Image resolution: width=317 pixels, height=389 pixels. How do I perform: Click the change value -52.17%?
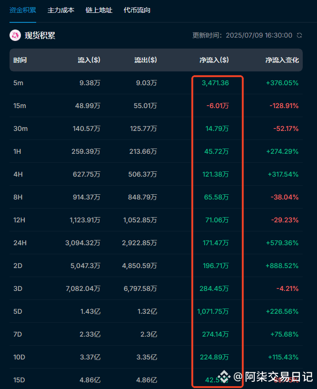point(286,129)
